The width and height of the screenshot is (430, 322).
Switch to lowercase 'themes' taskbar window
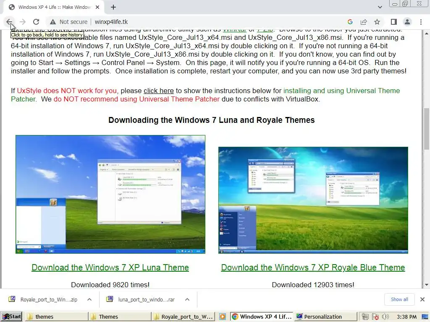tap(57, 317)
